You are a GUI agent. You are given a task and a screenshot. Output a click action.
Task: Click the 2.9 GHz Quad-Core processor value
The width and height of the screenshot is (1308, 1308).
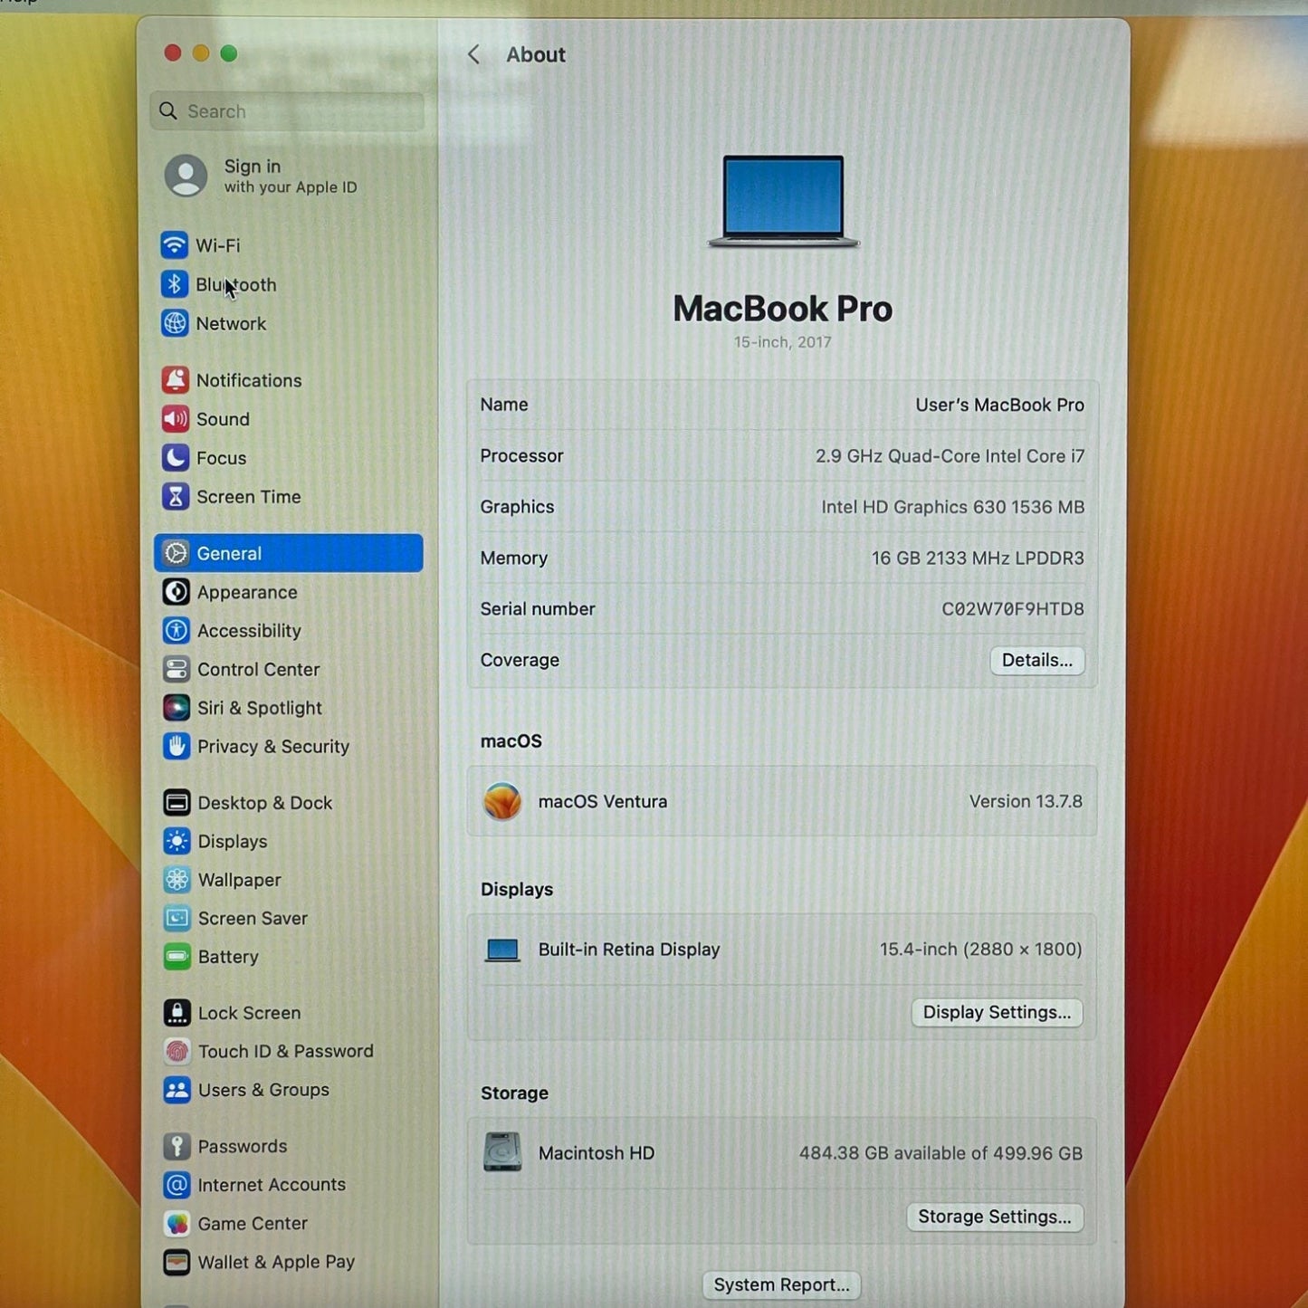point(950,456)
